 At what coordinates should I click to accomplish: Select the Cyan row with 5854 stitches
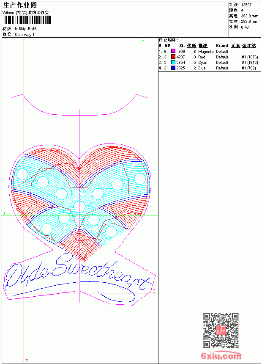point(208,63)
